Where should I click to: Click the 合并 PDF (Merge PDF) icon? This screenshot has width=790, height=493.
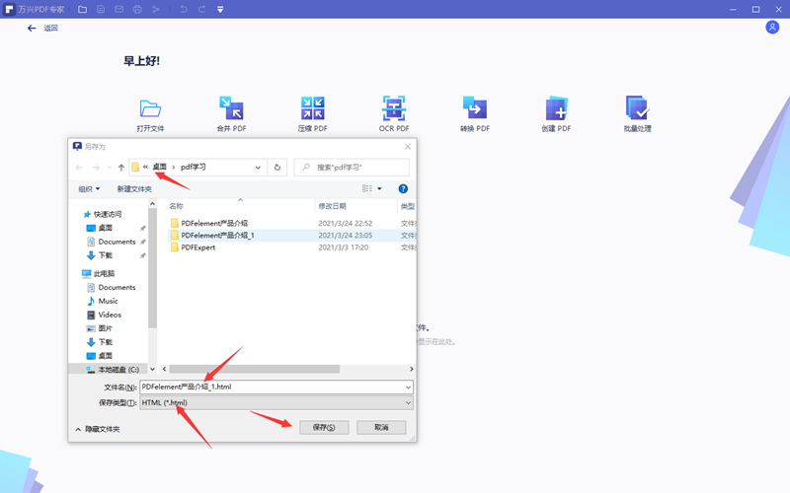coord(231,108)
